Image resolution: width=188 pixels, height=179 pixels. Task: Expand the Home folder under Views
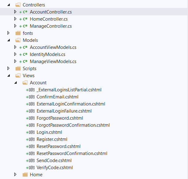pyautogui.click(x=16, y=175)
